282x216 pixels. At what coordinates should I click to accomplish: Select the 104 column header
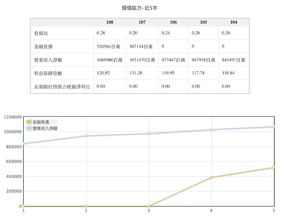[x=234, y=22]
